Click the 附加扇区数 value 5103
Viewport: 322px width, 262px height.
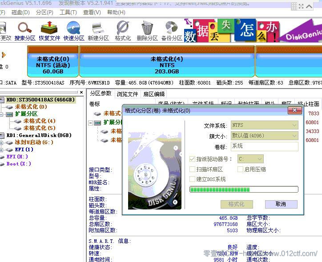point(232,230)
